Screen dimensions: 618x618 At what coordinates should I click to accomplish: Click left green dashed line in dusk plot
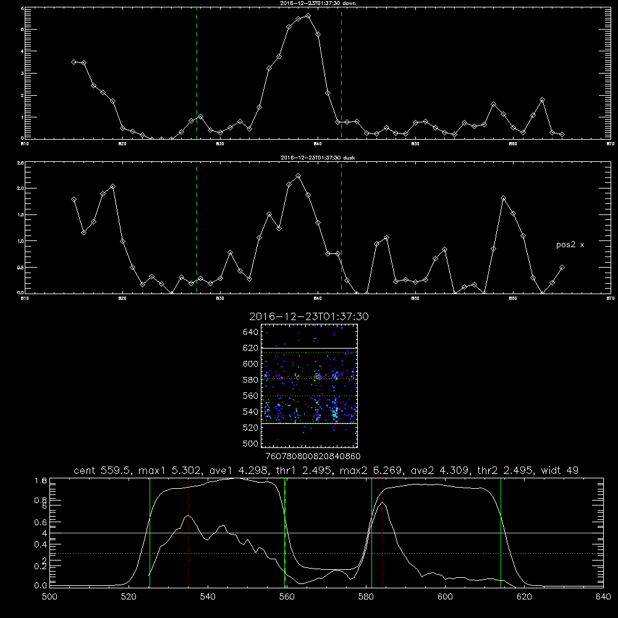[197, 227]
